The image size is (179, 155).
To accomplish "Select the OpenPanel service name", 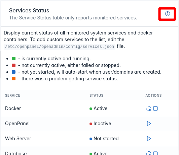I will [x=17, y=124].
